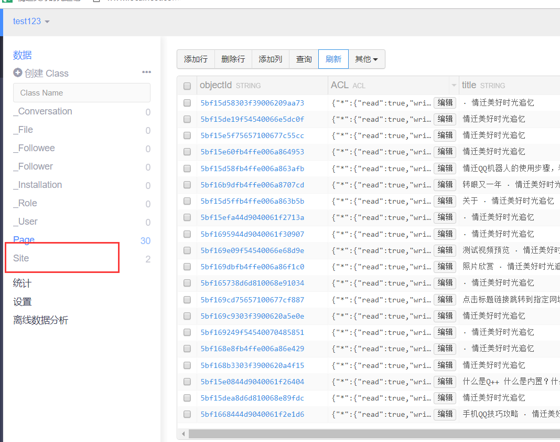Image resolution: width=560 pixels, height=442 pixels.
Task: Click the horizontal scrollbar track
Action: click(374, 434)
